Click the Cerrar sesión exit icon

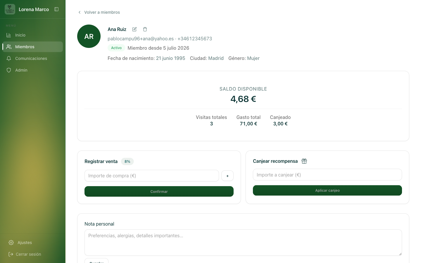point(11,254)
